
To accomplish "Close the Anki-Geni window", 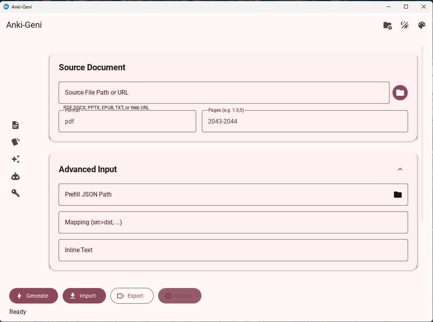I will [424, 7].
